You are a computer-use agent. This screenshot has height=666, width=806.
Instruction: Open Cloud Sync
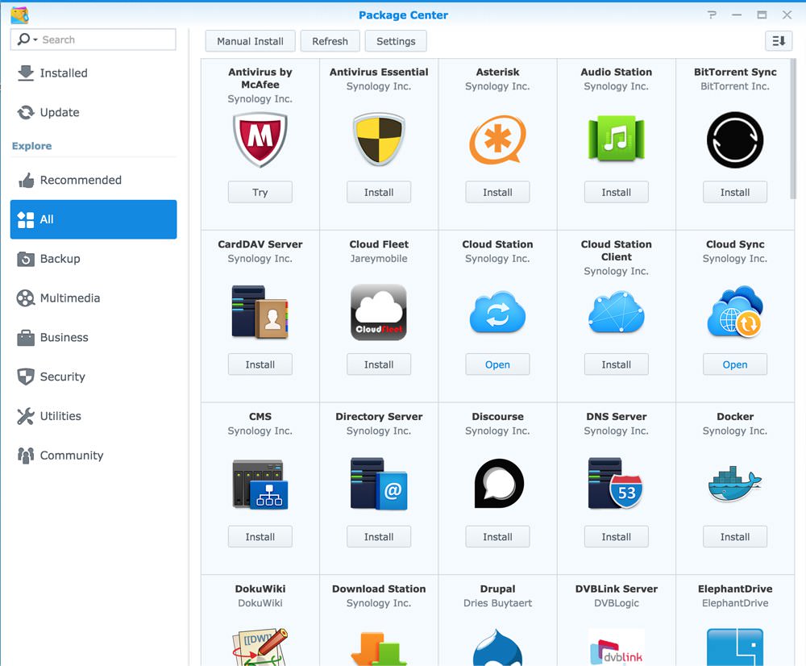[735, 364]
